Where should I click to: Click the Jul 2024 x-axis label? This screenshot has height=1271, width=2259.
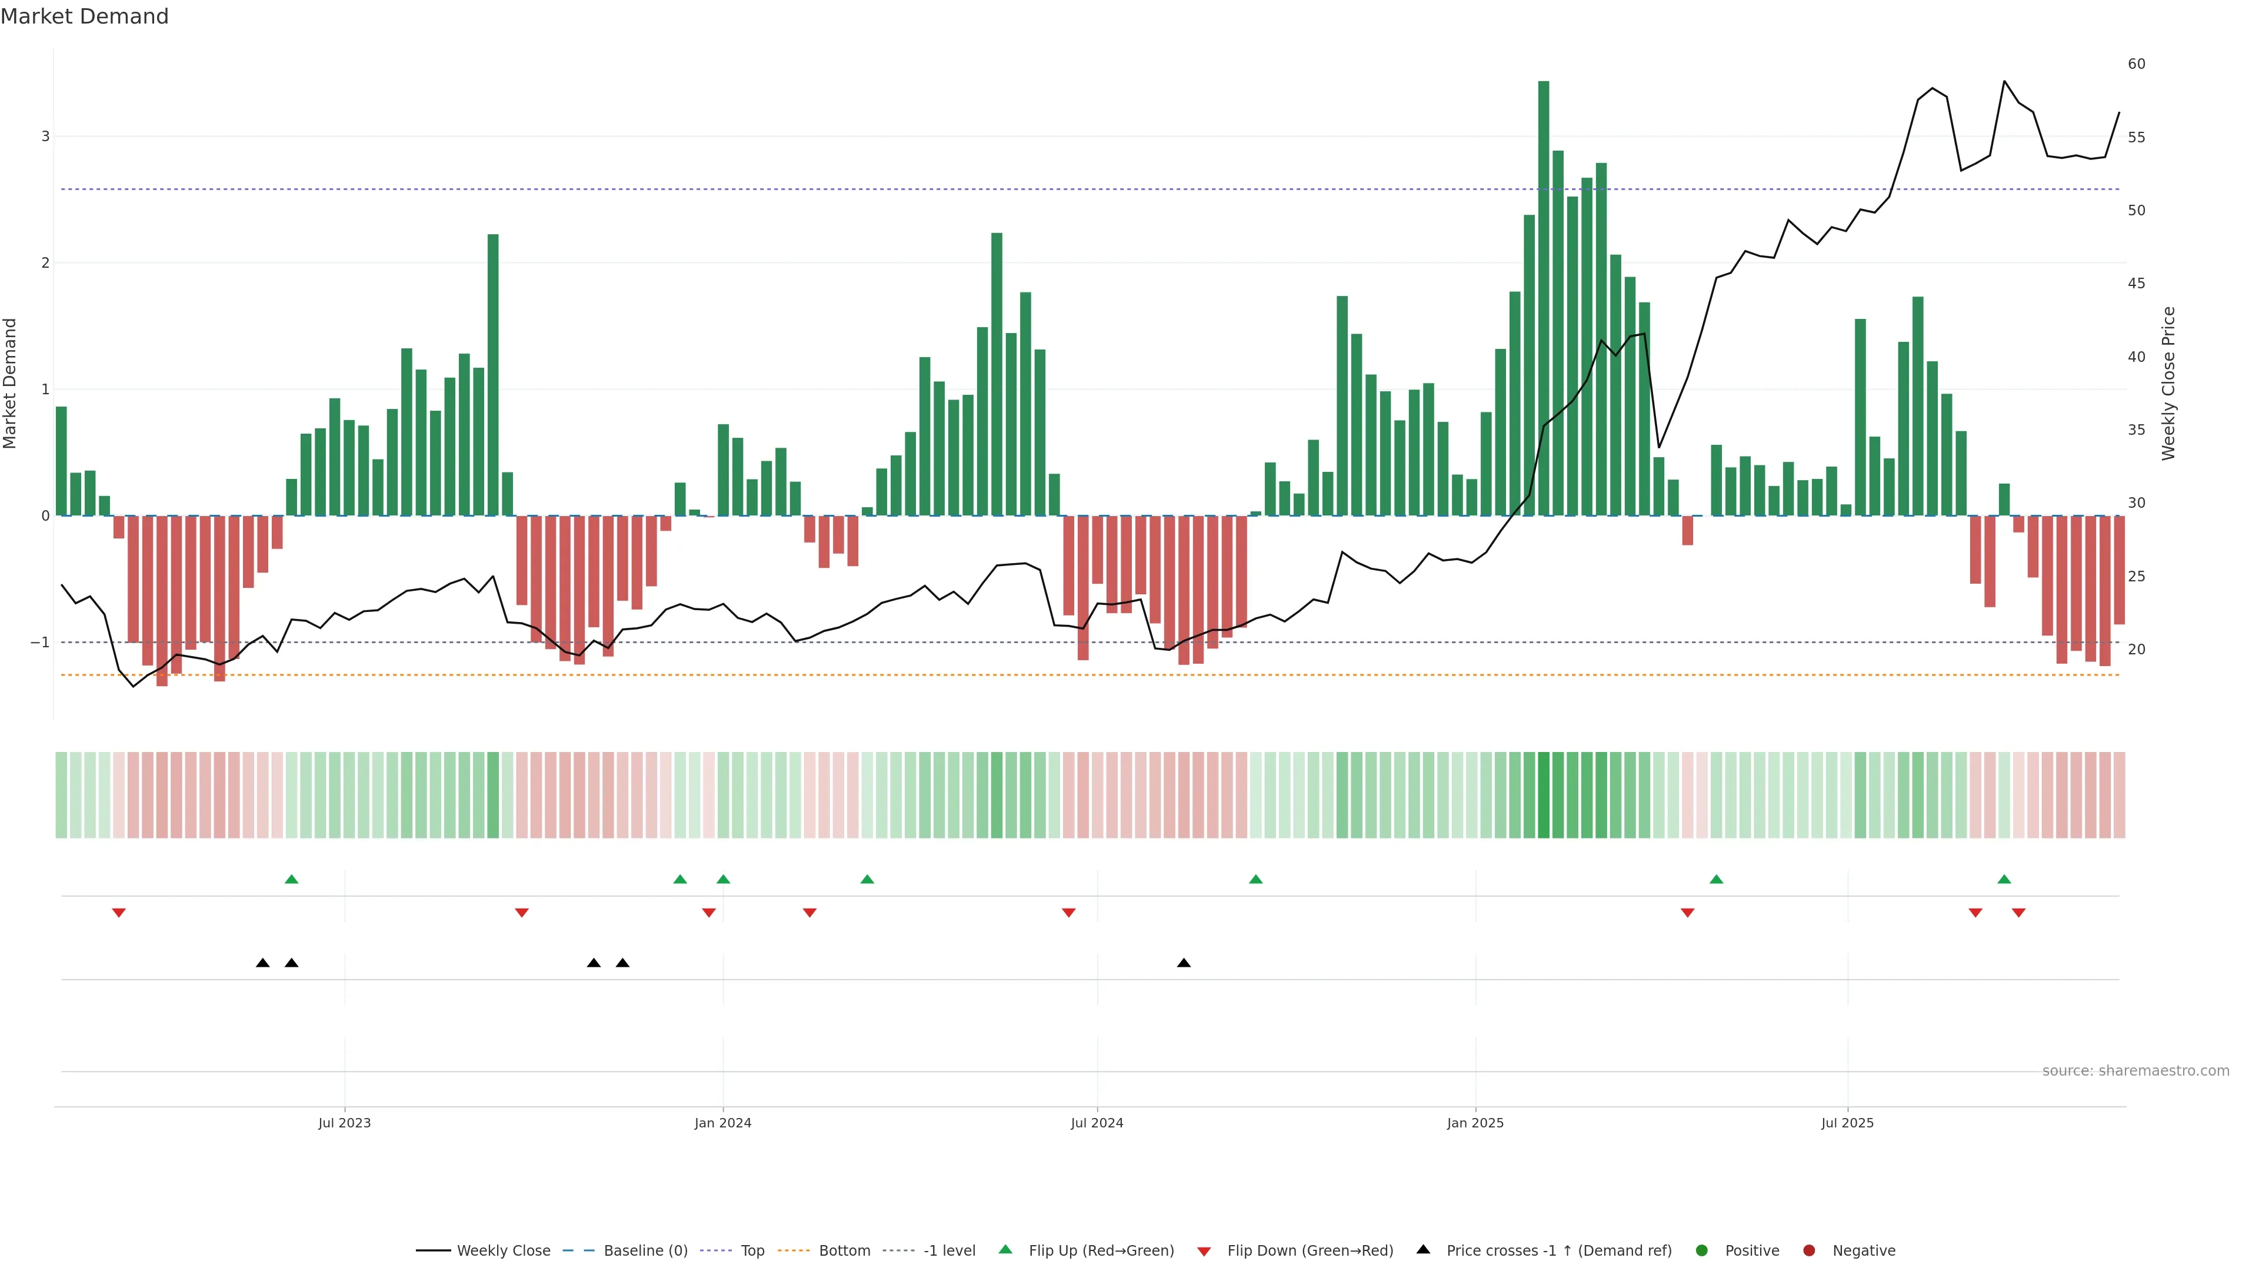pos(1097,1124)
